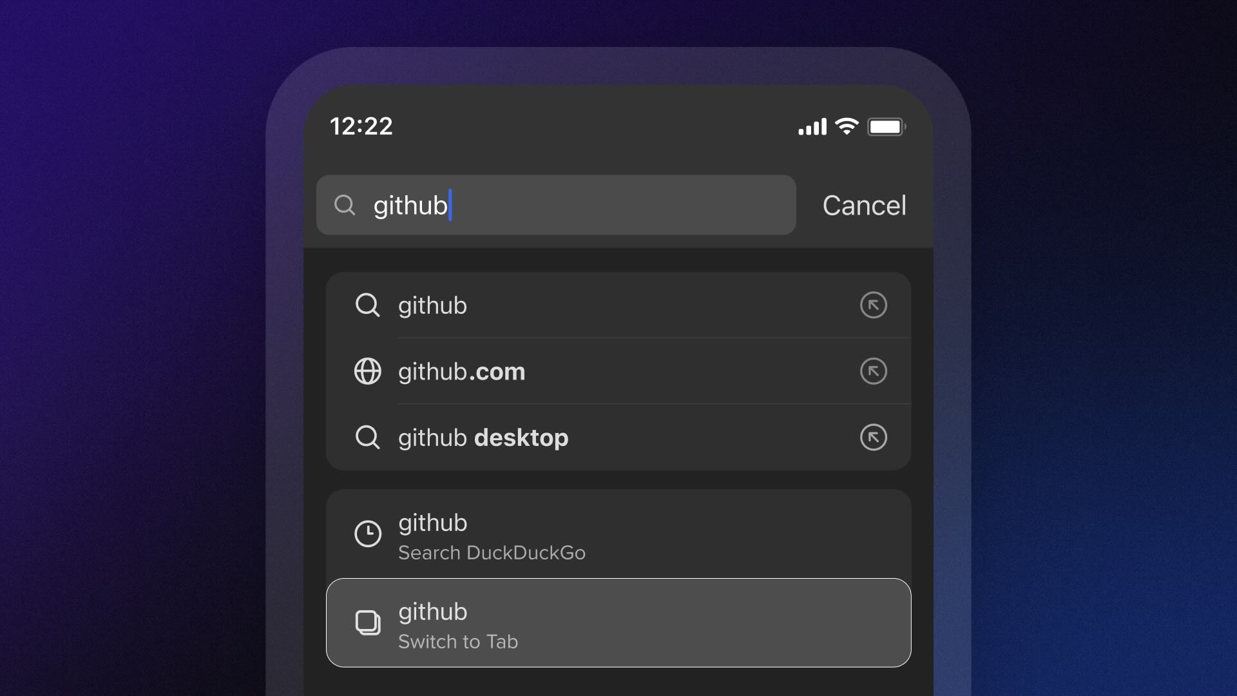This screenshot has width=1237, height=696.
Task: Click the arrow icon next to github desktop result
Action: click(x=874, y=437)
